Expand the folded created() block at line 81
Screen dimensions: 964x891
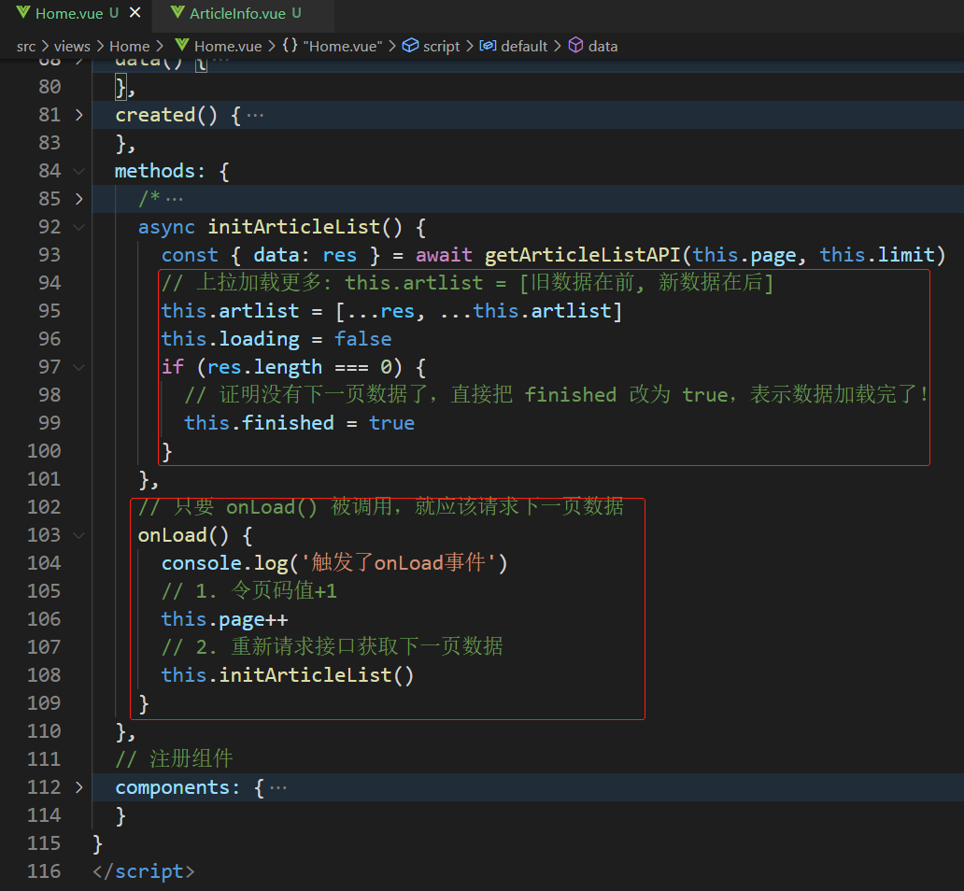(78, 115)
